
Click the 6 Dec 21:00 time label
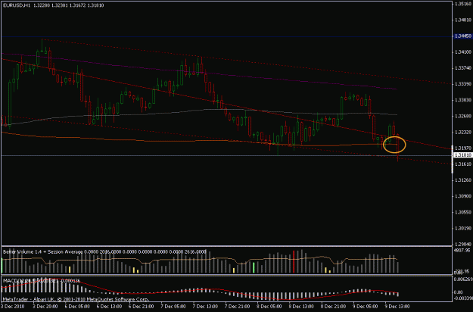point(142,307)
